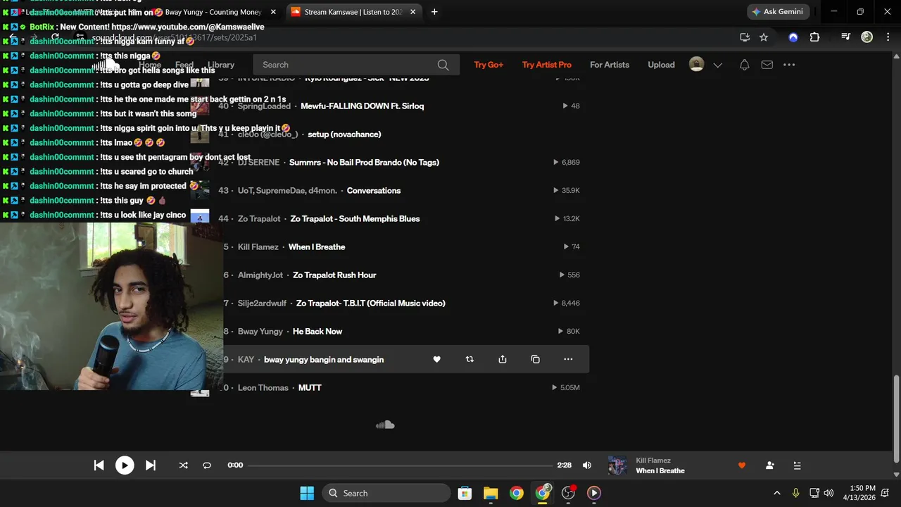901x507 pixels.
Task: Open OBS Studio from the taskbar
Action: pos(568,493)
